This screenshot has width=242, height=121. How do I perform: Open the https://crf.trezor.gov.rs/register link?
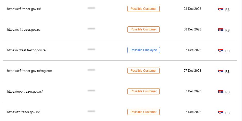click(29, 71)
